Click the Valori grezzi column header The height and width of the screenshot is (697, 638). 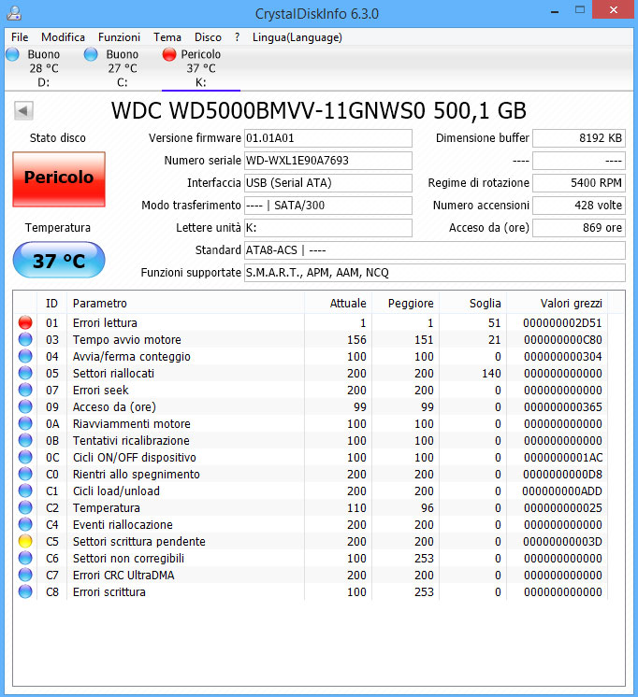coord(557,303)
